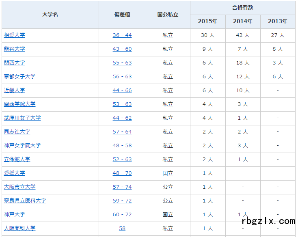This screenshot has height=237, width=298.
Task: Select 2015年 count for 大阪薬科大学
Action: click(208, 228)
